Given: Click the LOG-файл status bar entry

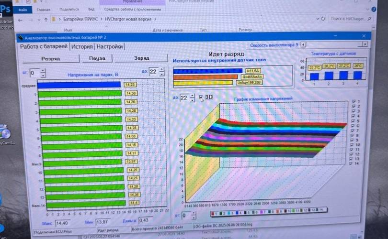Looking at the screenshot, I should [223, 225].
